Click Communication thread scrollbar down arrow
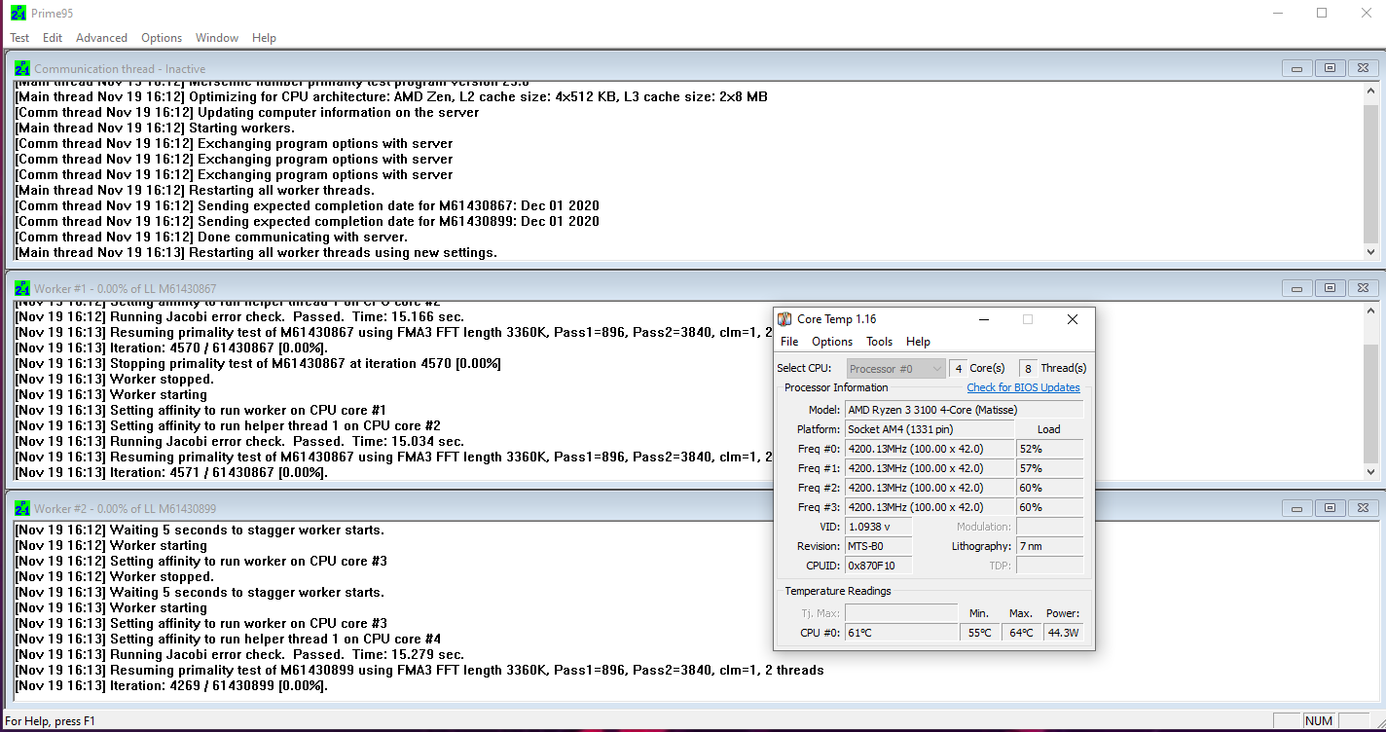 pos(1370,251)
